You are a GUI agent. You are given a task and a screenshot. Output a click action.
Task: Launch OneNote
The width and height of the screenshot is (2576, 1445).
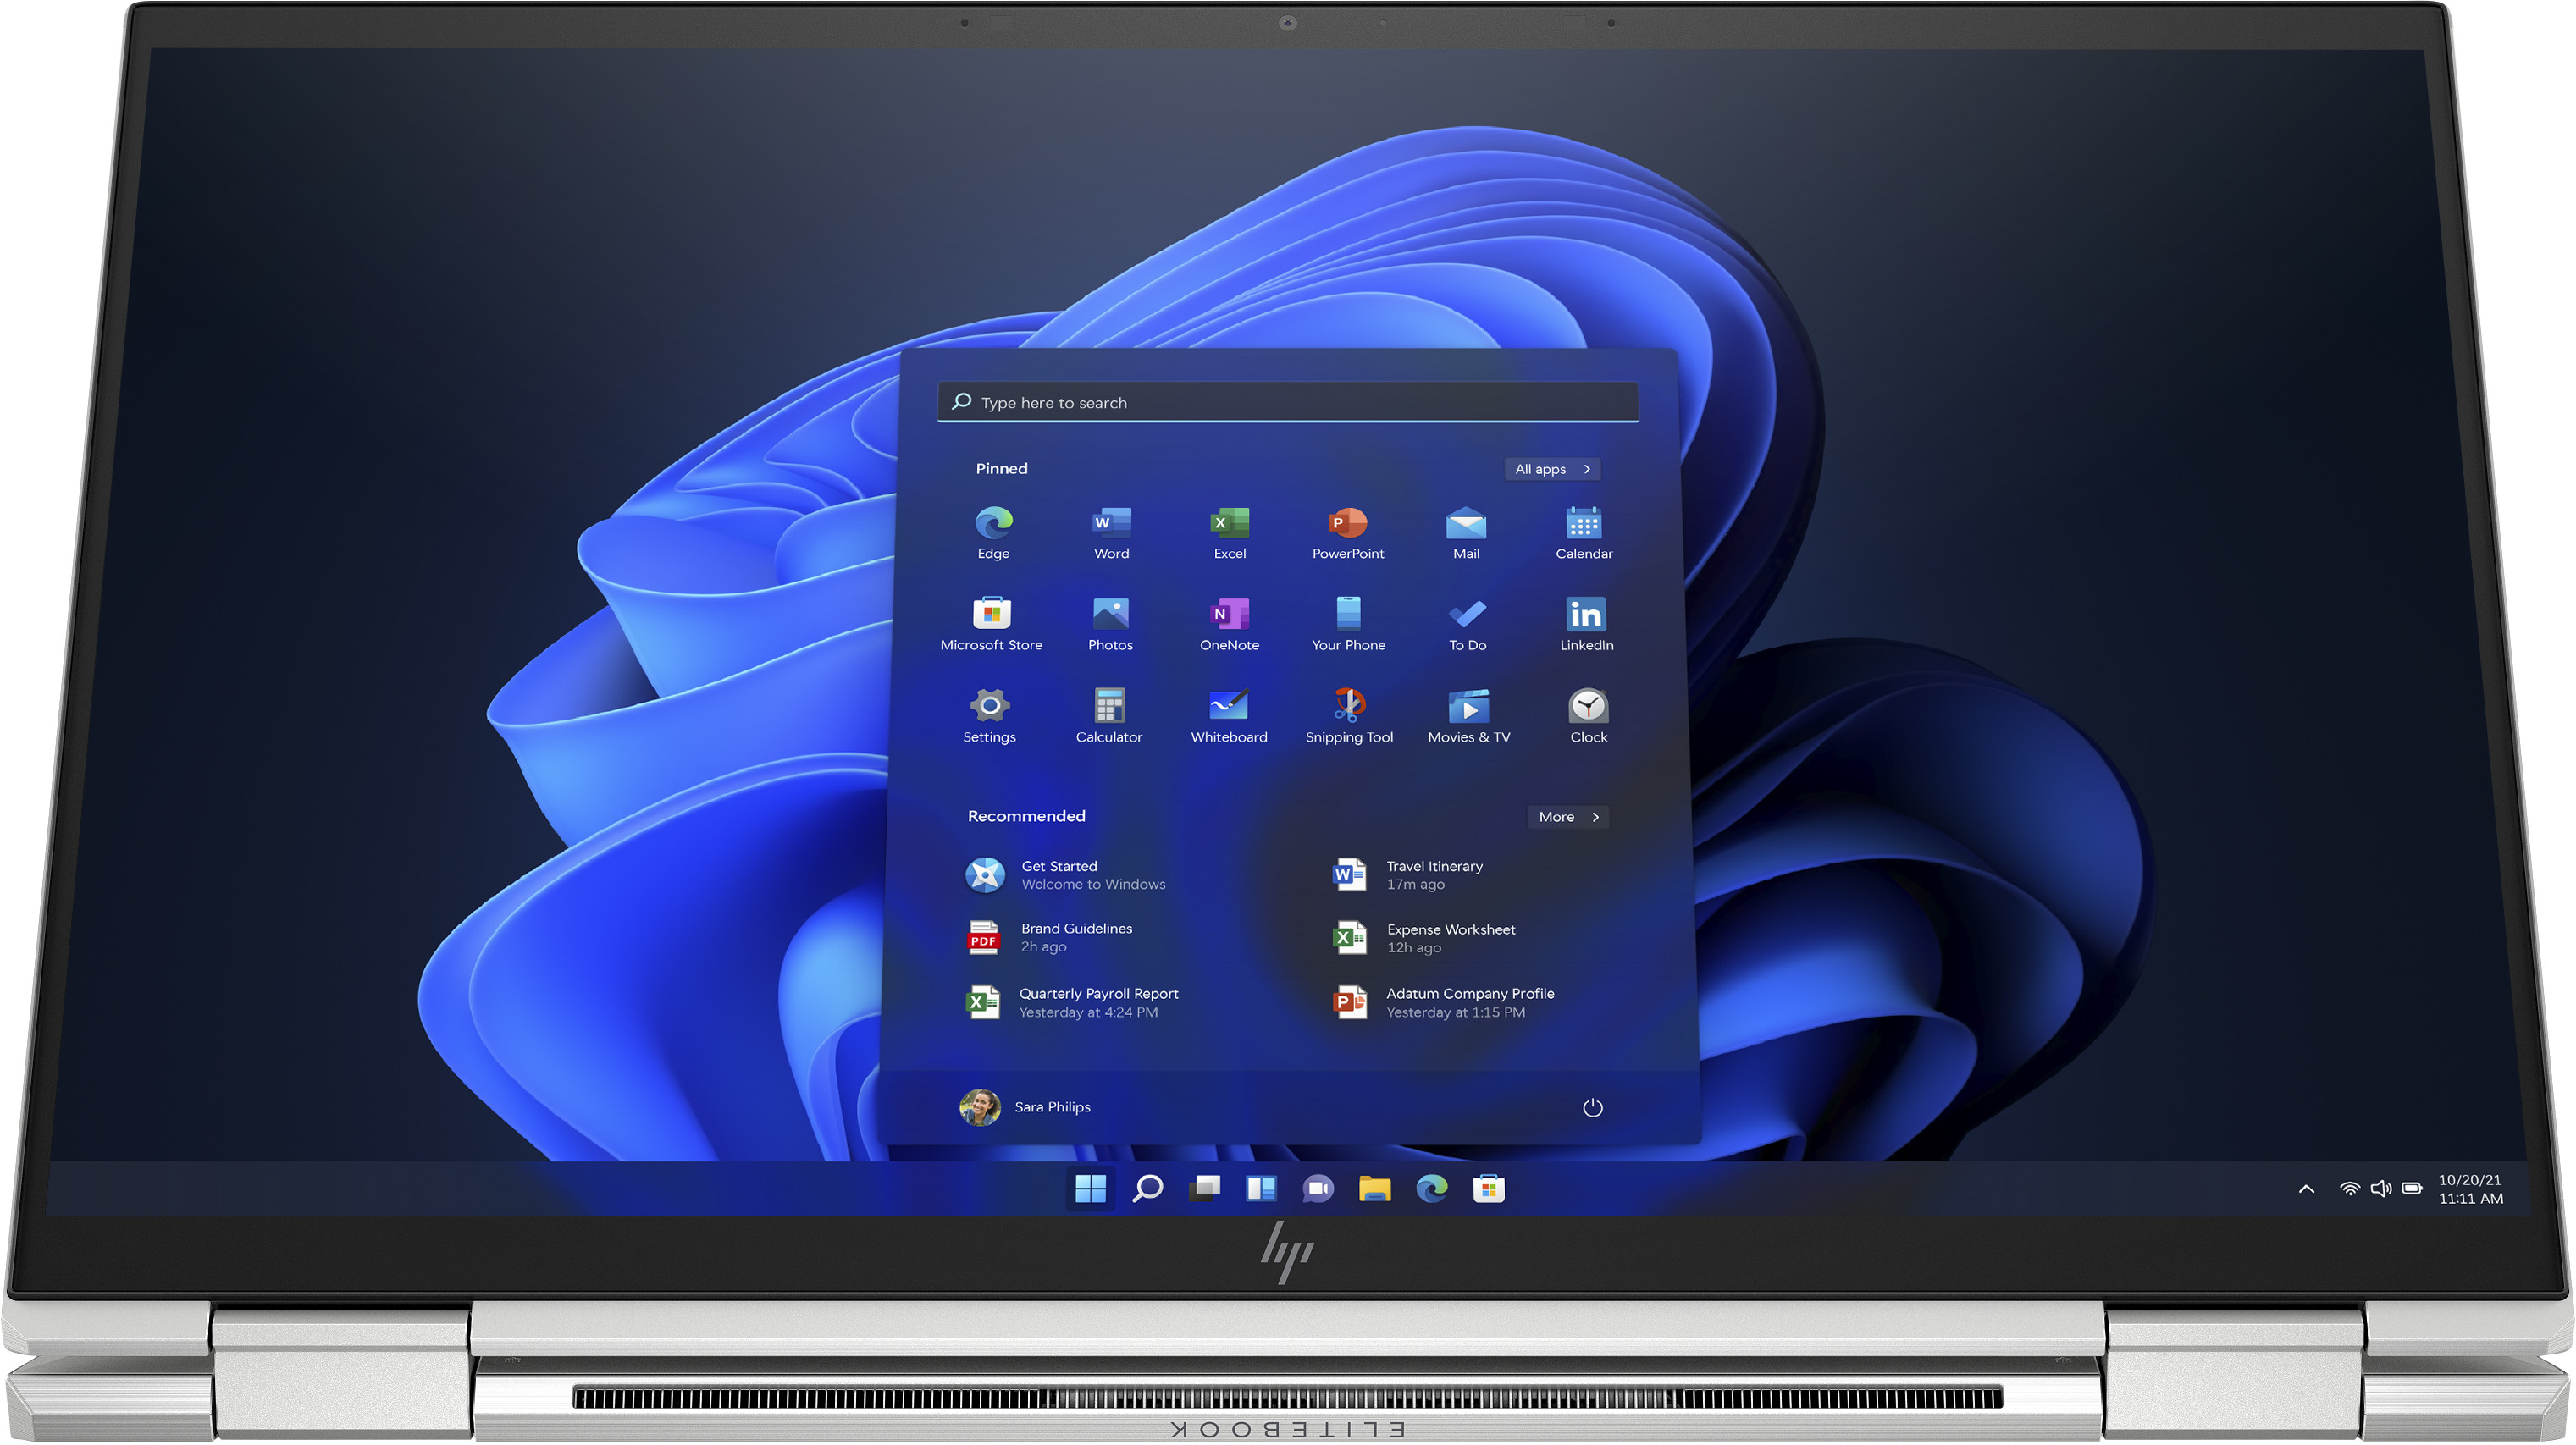click(x=1229, y=625)
